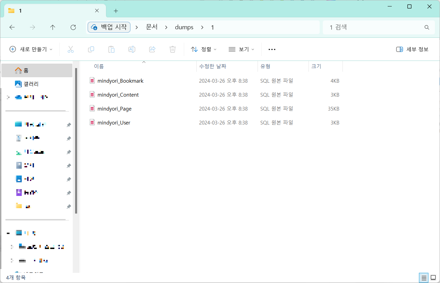The width and height of the screenshot is (440, 283).
Task: Select file name mindyori_User
Action: pos(114,122)
